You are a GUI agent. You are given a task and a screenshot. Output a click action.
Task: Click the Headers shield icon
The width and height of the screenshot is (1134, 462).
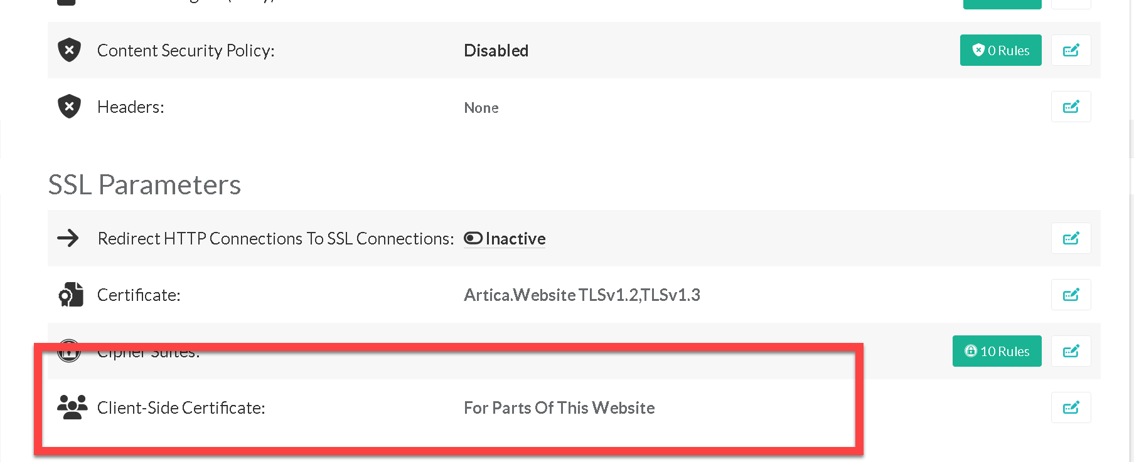coord(69,107)
